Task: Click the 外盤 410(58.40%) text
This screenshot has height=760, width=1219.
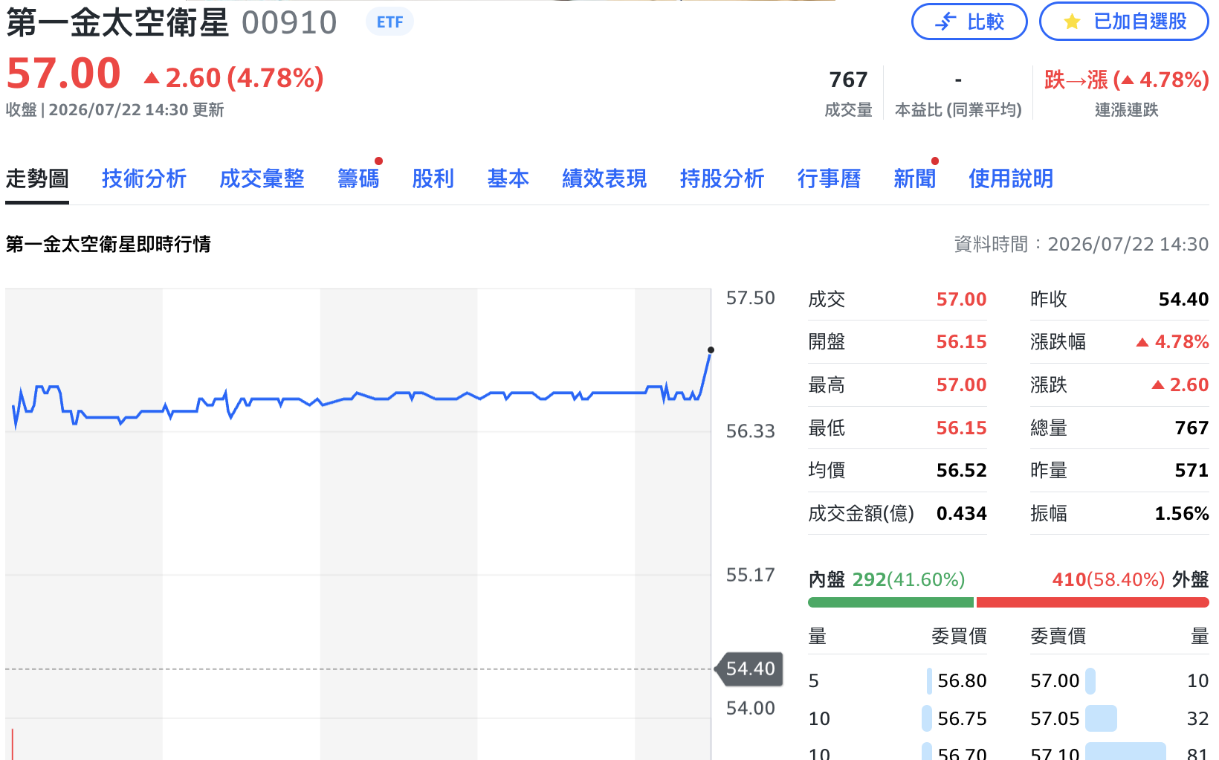Action: click(x=1131, y=580)
